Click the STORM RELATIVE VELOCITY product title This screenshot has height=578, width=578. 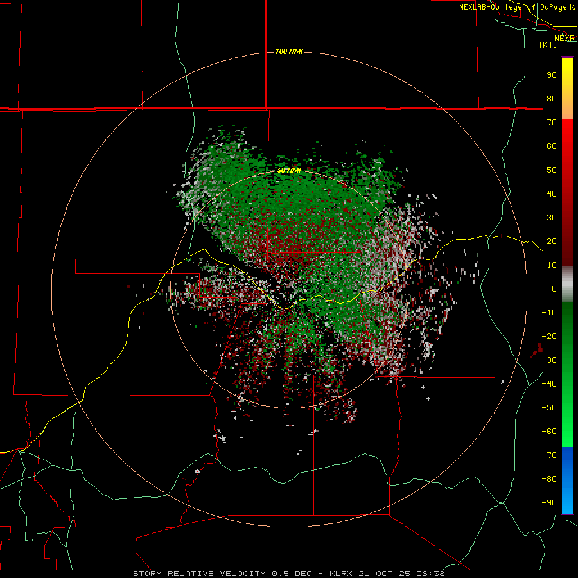tap(199, 574)
